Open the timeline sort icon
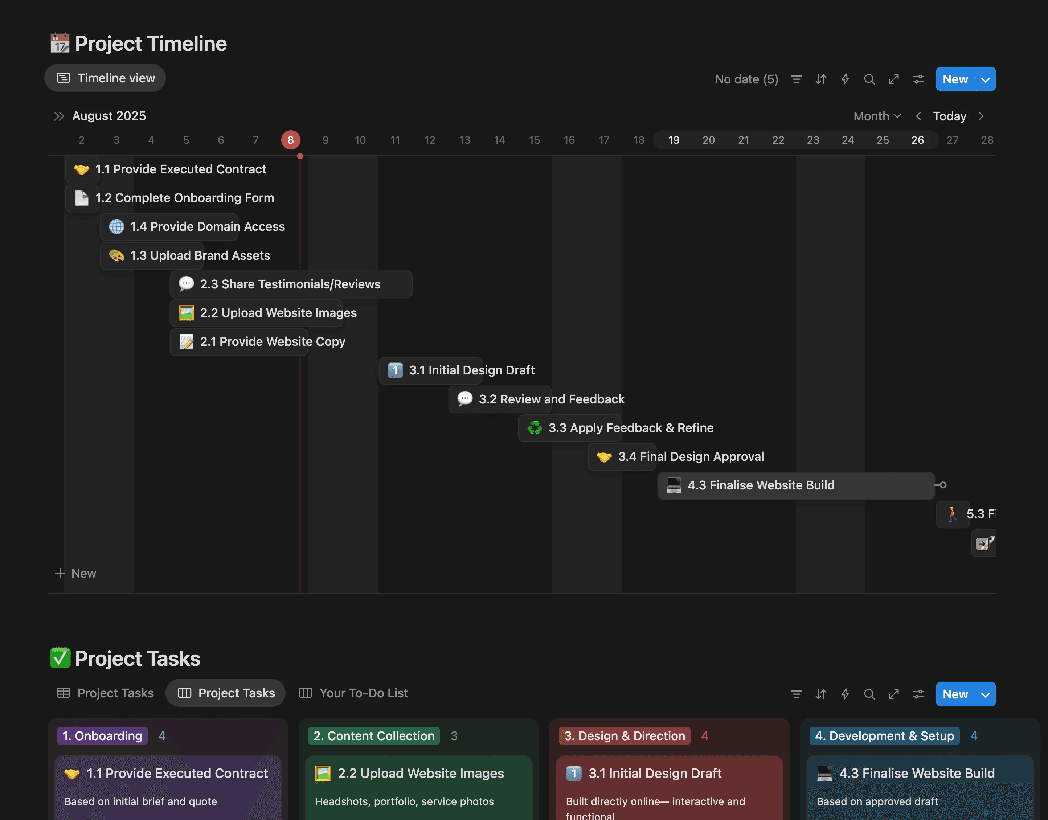 [x=820, y=79]
